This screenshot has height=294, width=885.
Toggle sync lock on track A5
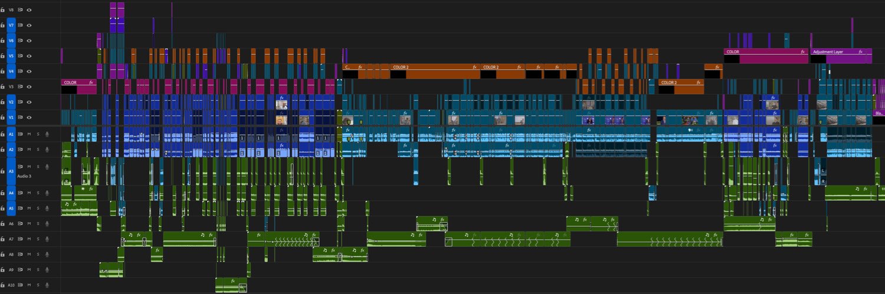point(20,208)
